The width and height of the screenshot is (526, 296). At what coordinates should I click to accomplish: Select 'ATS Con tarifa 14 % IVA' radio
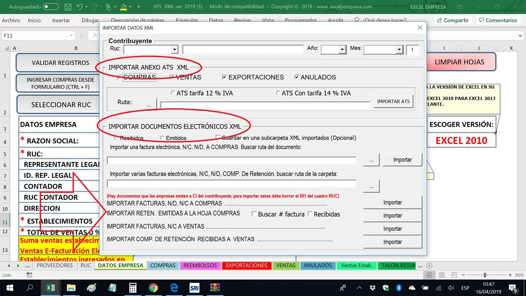(x=278, y=93)
